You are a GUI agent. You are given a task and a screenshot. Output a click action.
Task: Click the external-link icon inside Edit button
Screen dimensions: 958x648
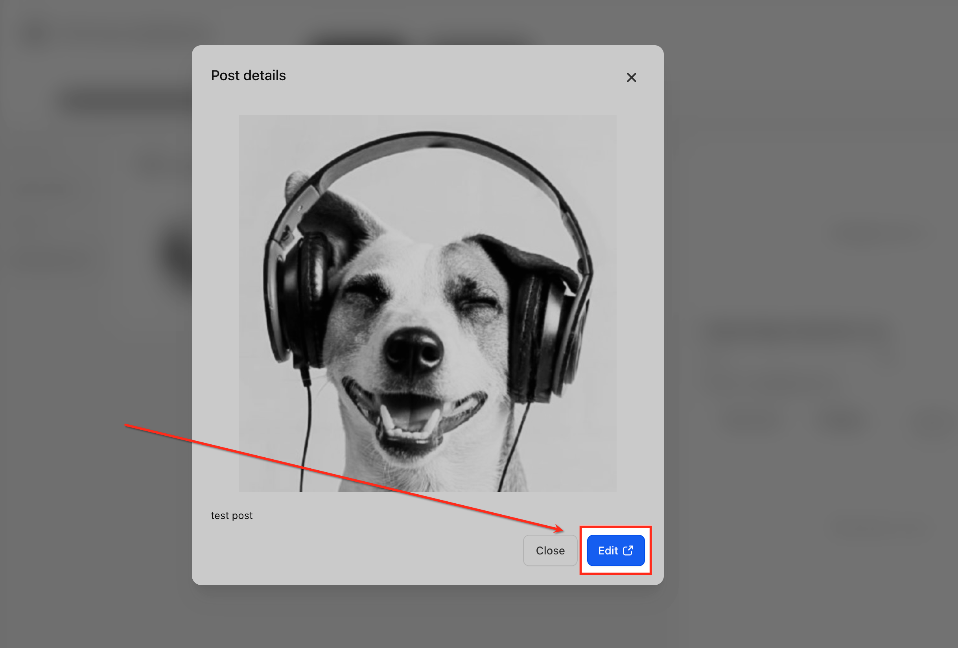point(628,550)
